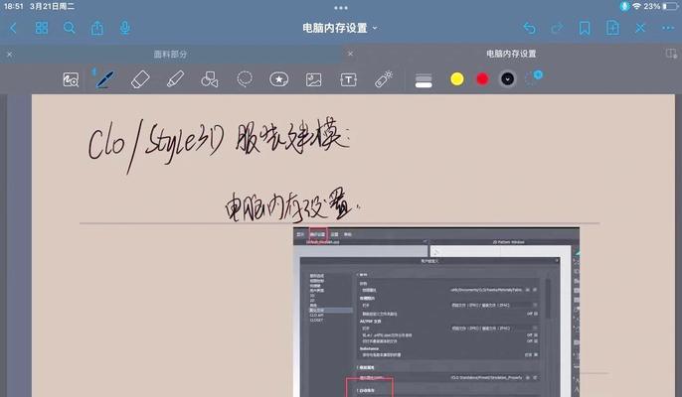Choose the yellow pen color
The image size is (682, 397).
(457, 79)
